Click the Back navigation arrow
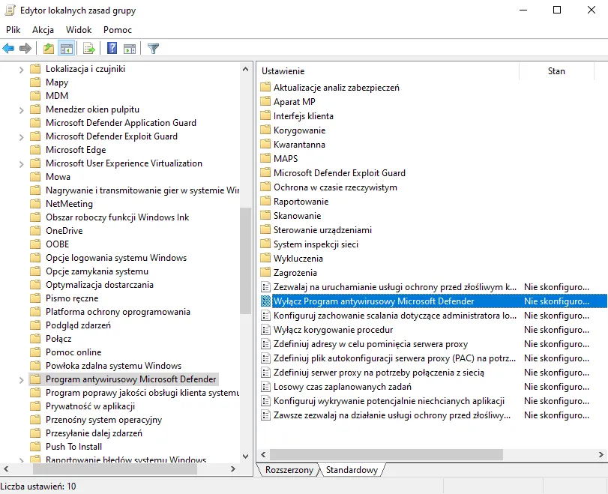This screenshot has height=494, width=608. (8, 48)
